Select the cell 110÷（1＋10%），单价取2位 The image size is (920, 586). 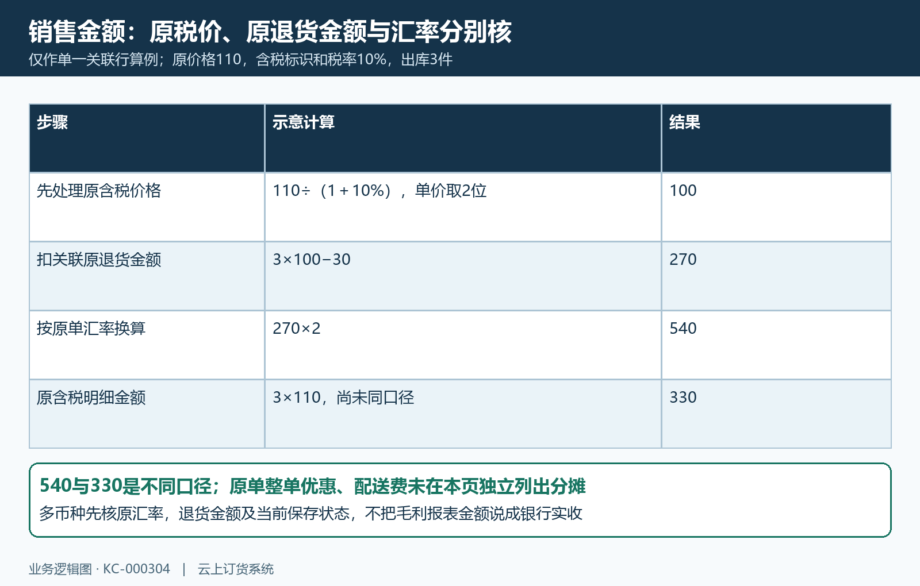coord(463,207)
